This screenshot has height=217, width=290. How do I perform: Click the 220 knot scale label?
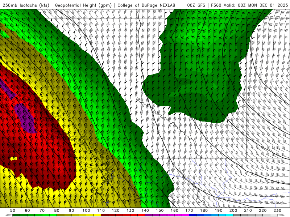tap(262, 210)
